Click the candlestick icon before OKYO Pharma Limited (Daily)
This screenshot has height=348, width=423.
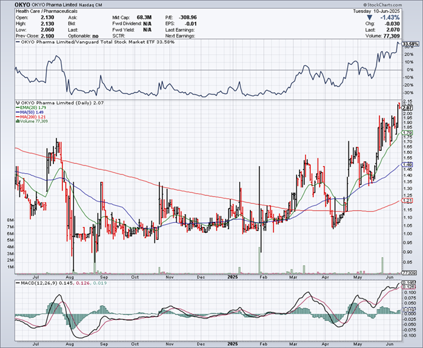pos(18,103)
